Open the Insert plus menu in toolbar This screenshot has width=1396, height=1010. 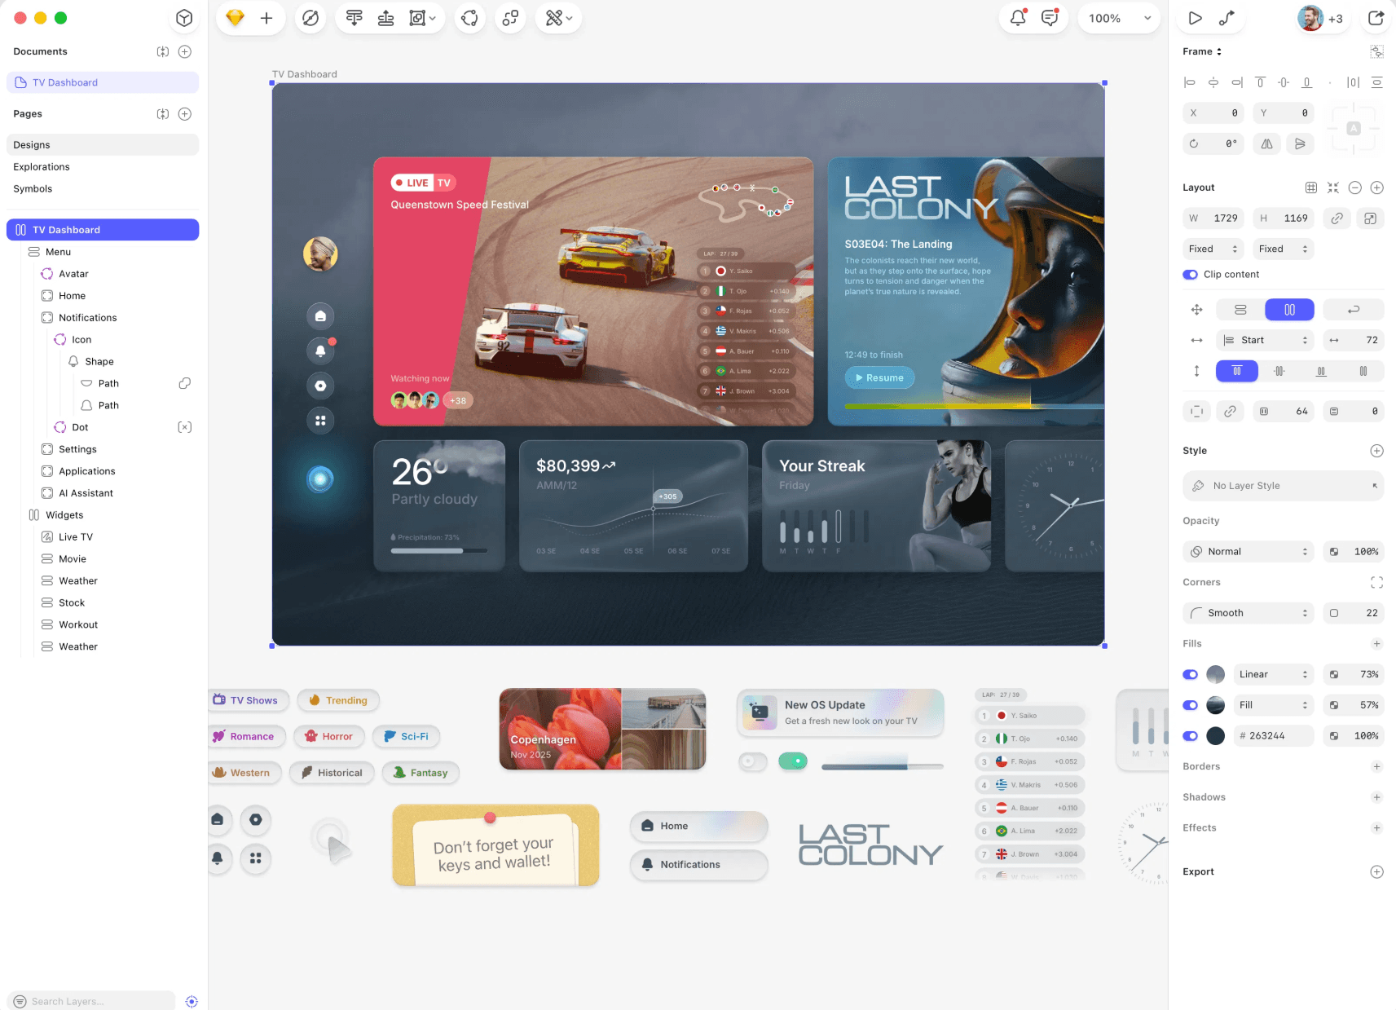point(265,18)
